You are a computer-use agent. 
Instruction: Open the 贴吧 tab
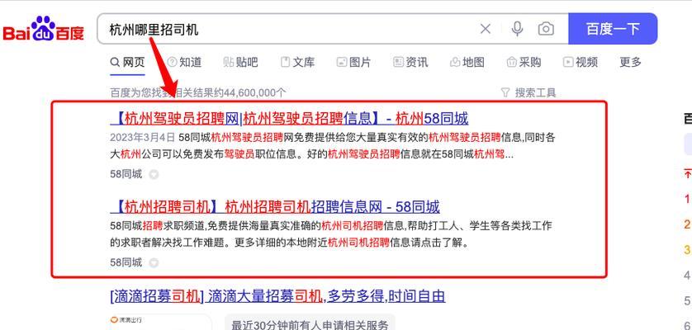[241, 63]
